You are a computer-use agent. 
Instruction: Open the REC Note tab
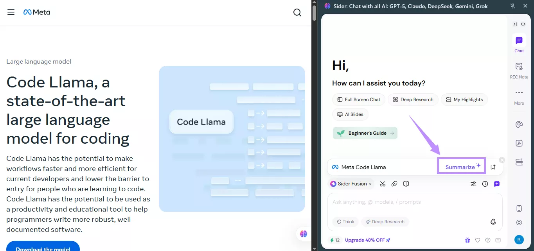(519, 71)
